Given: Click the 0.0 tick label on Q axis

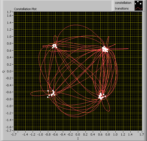Looking at the screenshot, I should point(9,71).
